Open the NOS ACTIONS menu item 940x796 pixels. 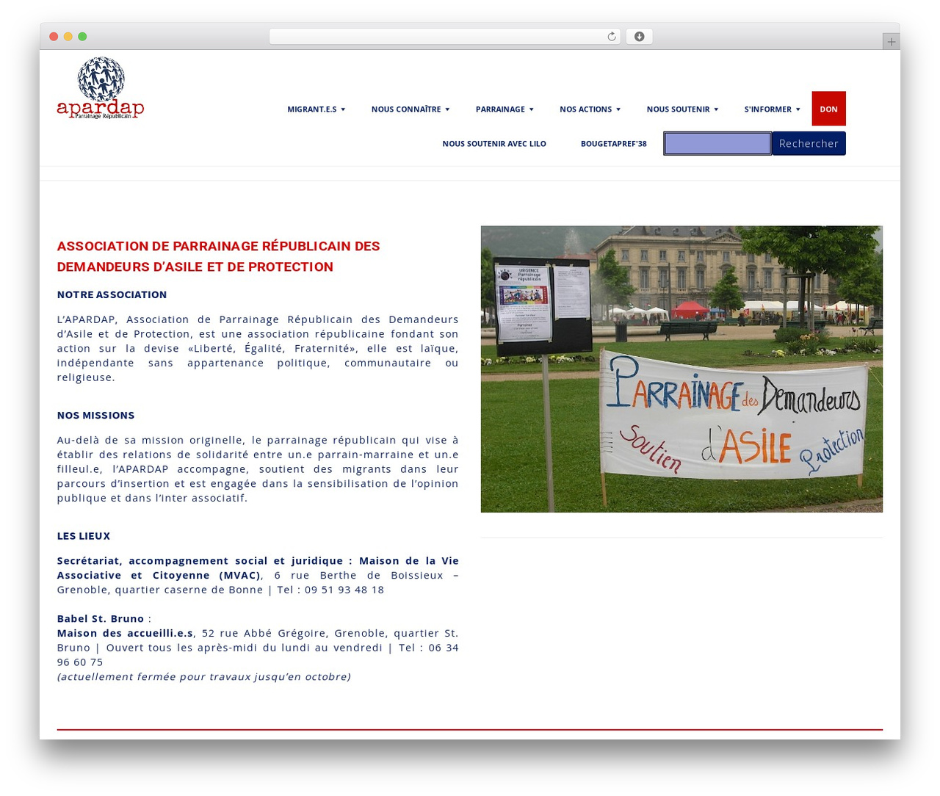[x=585, y=109]
